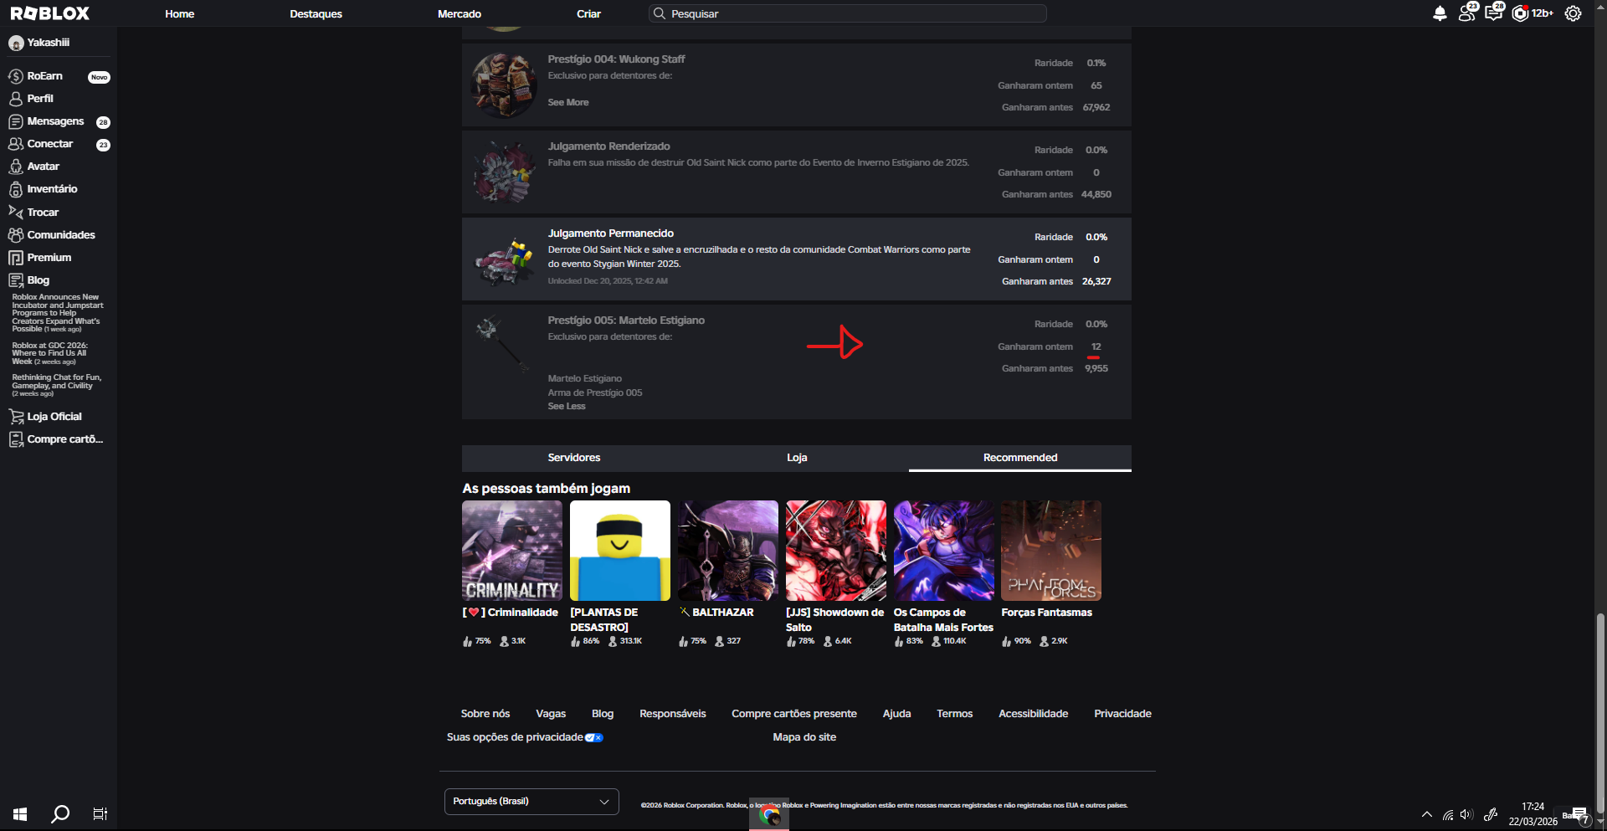
Task: Open the Português (Brasil) language dropdown
Action: pos(531,802)
